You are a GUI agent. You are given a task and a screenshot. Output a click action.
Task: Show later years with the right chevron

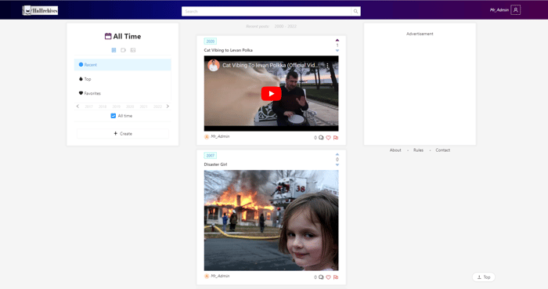click(168, 107)
